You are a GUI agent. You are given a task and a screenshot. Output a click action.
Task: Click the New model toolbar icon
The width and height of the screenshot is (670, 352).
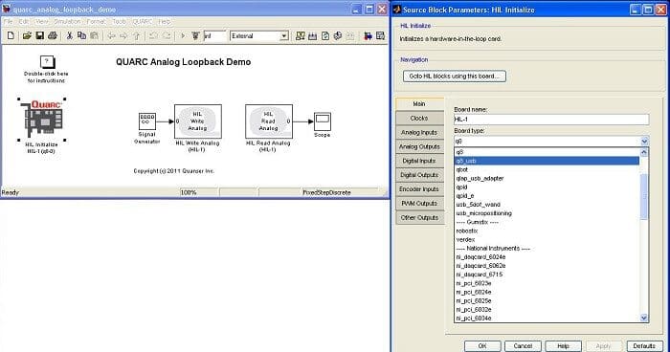[11, 36]
